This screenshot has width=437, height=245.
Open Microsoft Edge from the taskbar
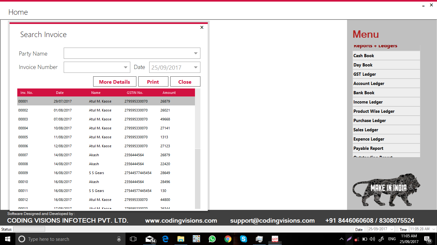[165, 239]
